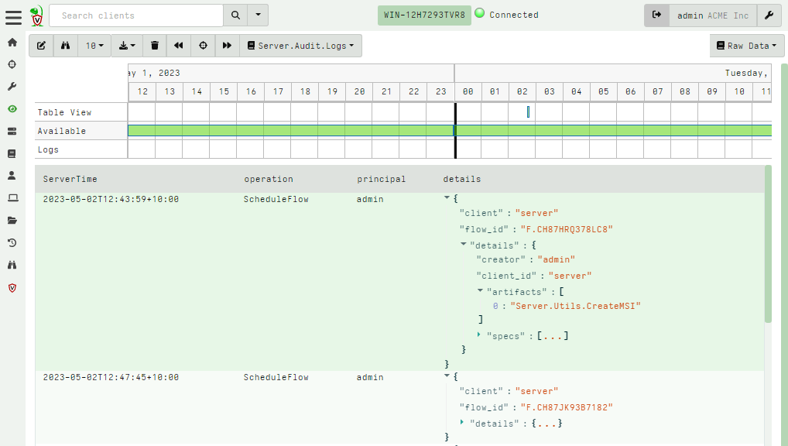Collapse the 12:47:45 row's root JSON object
Screen dimensions: 788x446
(x=447, y=376)
